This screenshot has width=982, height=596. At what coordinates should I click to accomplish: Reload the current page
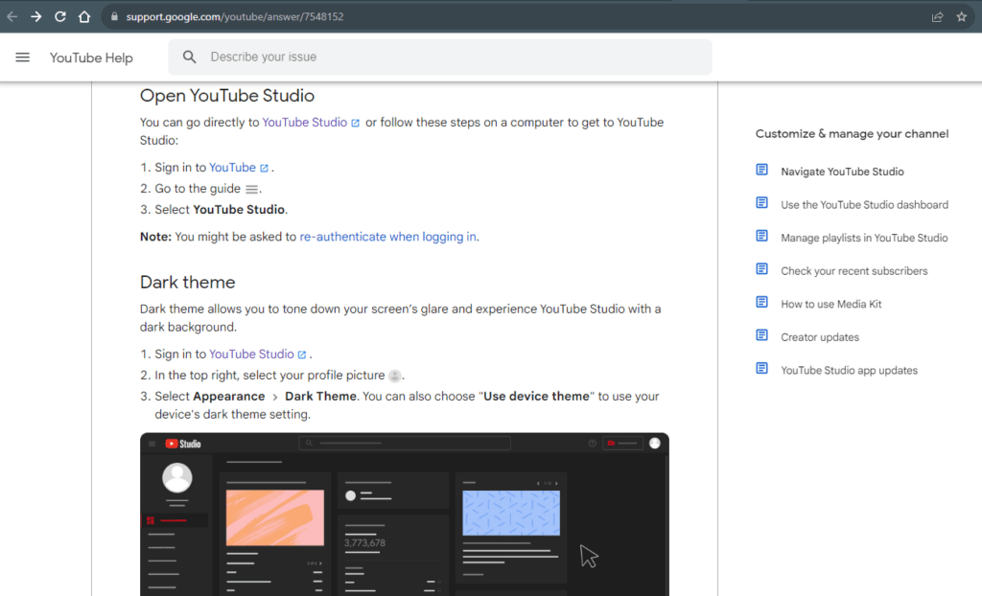pyautogui.click(x=60, y=17)
